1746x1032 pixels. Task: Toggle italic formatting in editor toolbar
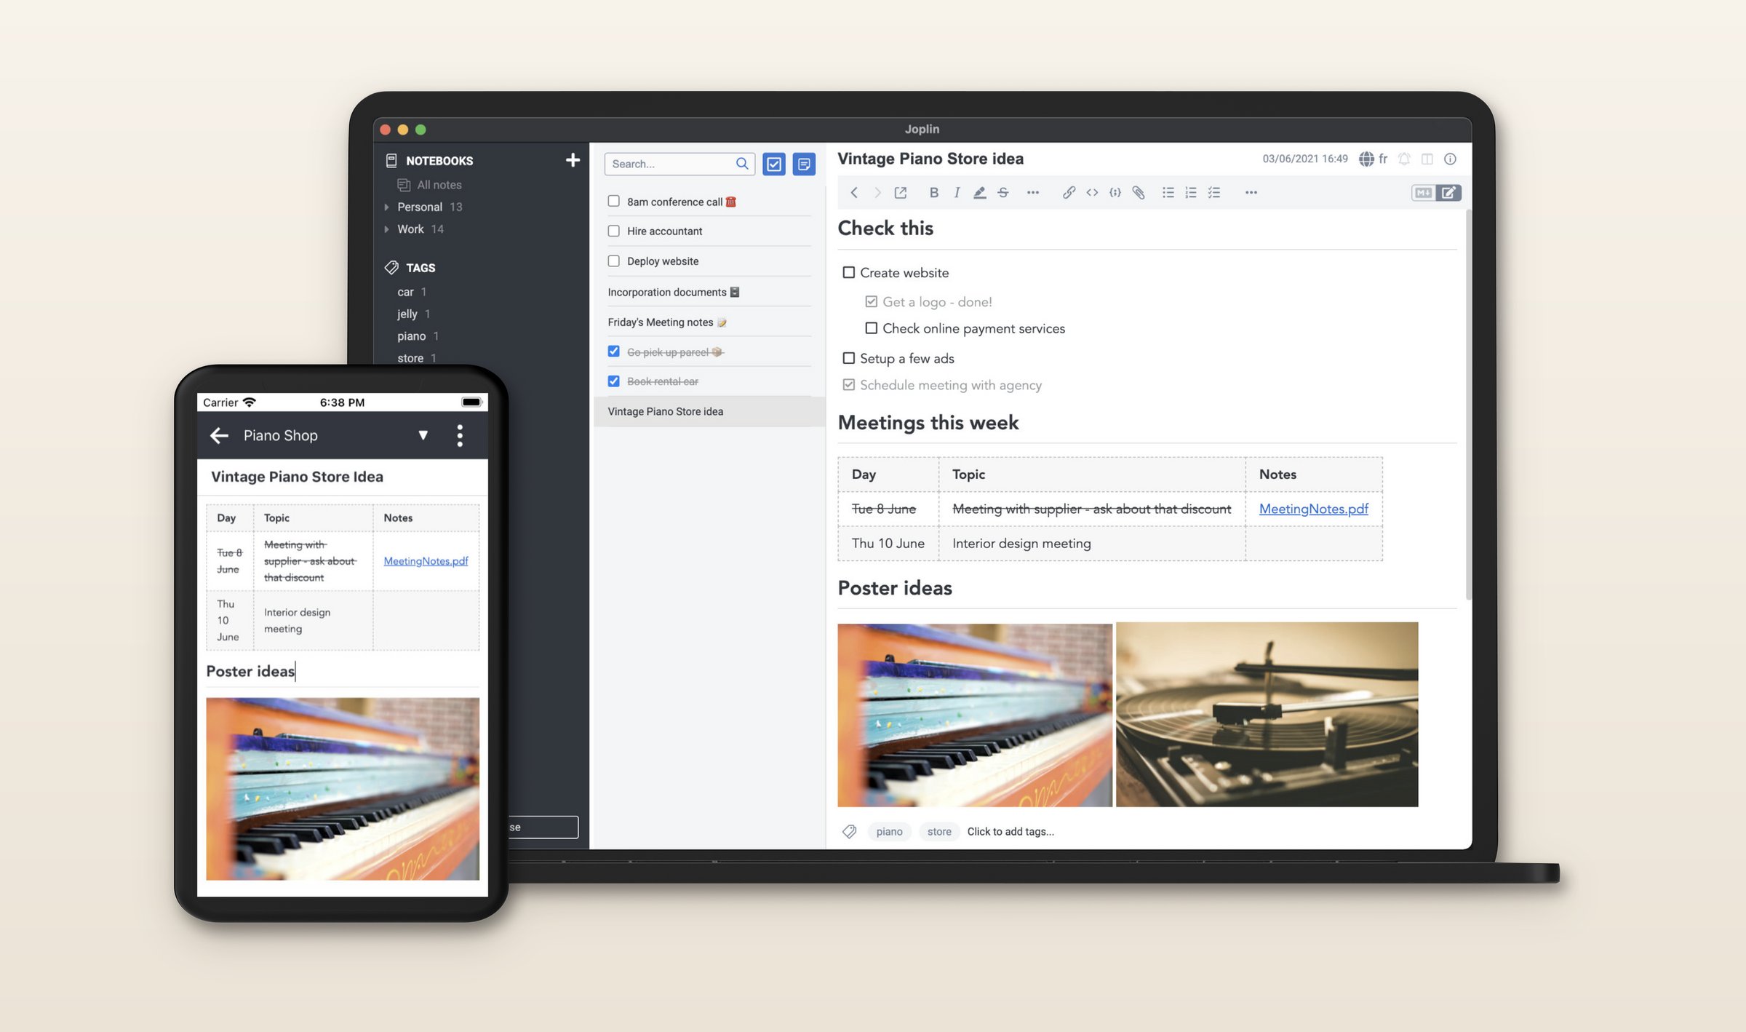tap(957, 193)
